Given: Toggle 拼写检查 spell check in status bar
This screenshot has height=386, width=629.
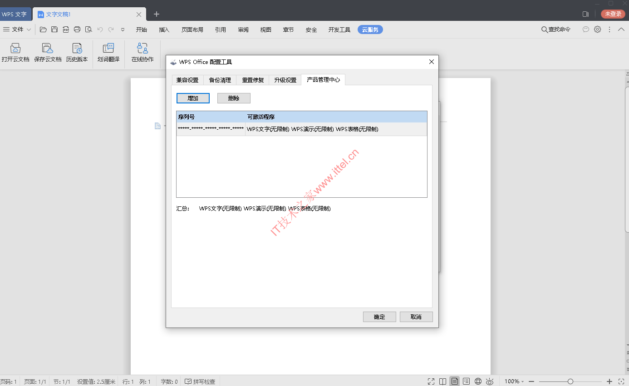Looking at the screenshot, I should (200, 381).
